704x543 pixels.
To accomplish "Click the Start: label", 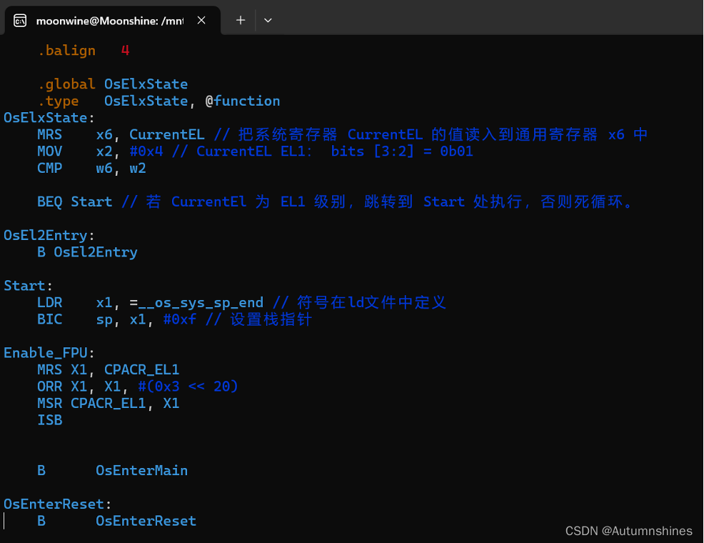I will pyautogui.click(x=26, y=285).
